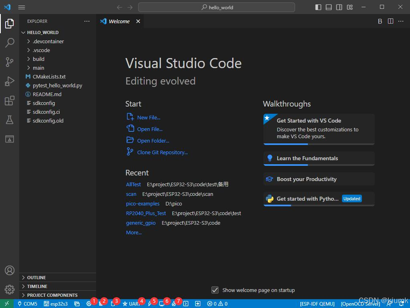The image size is (410, 308).
Task: Toggle the bottom panel layout icon
Action: pos(329,7)
